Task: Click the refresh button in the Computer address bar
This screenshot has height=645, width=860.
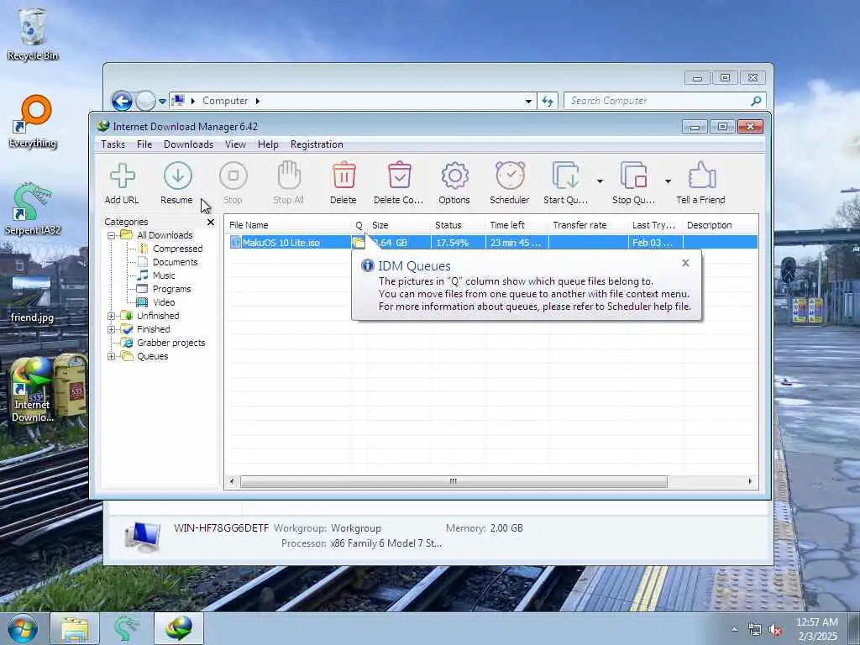Action: pyautogui.click(x=548, y=101)
